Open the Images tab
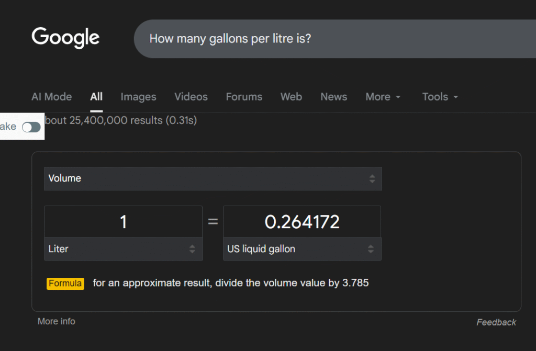Viewport: 536px width, 351px height. point(138,97)
